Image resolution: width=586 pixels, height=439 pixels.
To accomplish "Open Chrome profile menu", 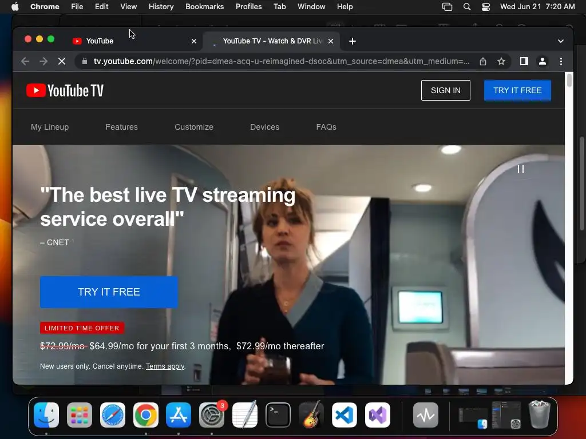I will (x=543, y=61).
